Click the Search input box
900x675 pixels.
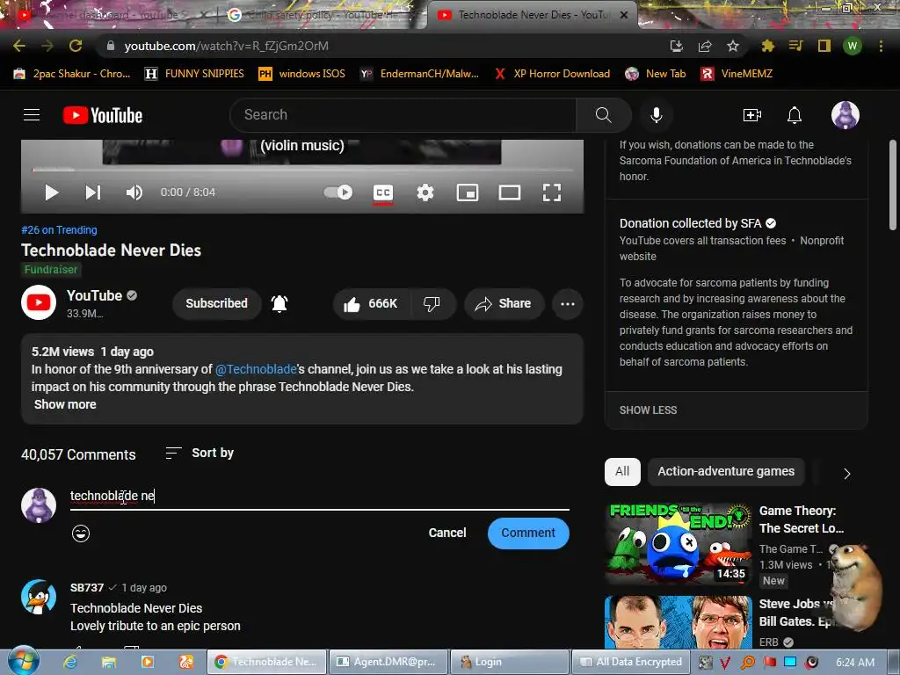(x=403, y=115)
